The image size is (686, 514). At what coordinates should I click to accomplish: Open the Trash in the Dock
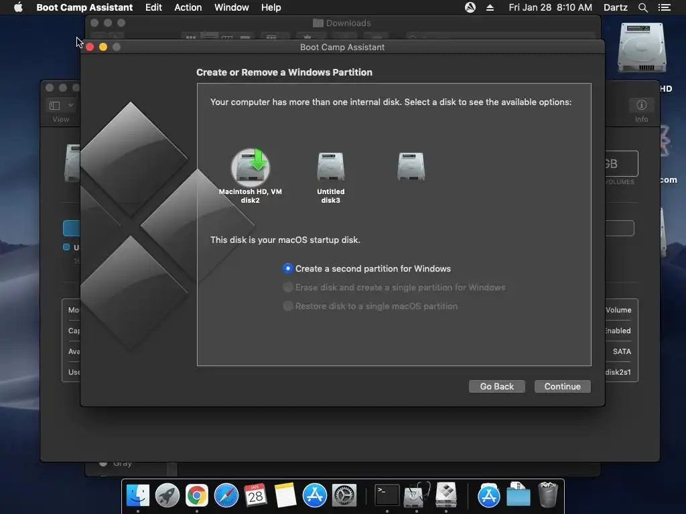(548, 495)
